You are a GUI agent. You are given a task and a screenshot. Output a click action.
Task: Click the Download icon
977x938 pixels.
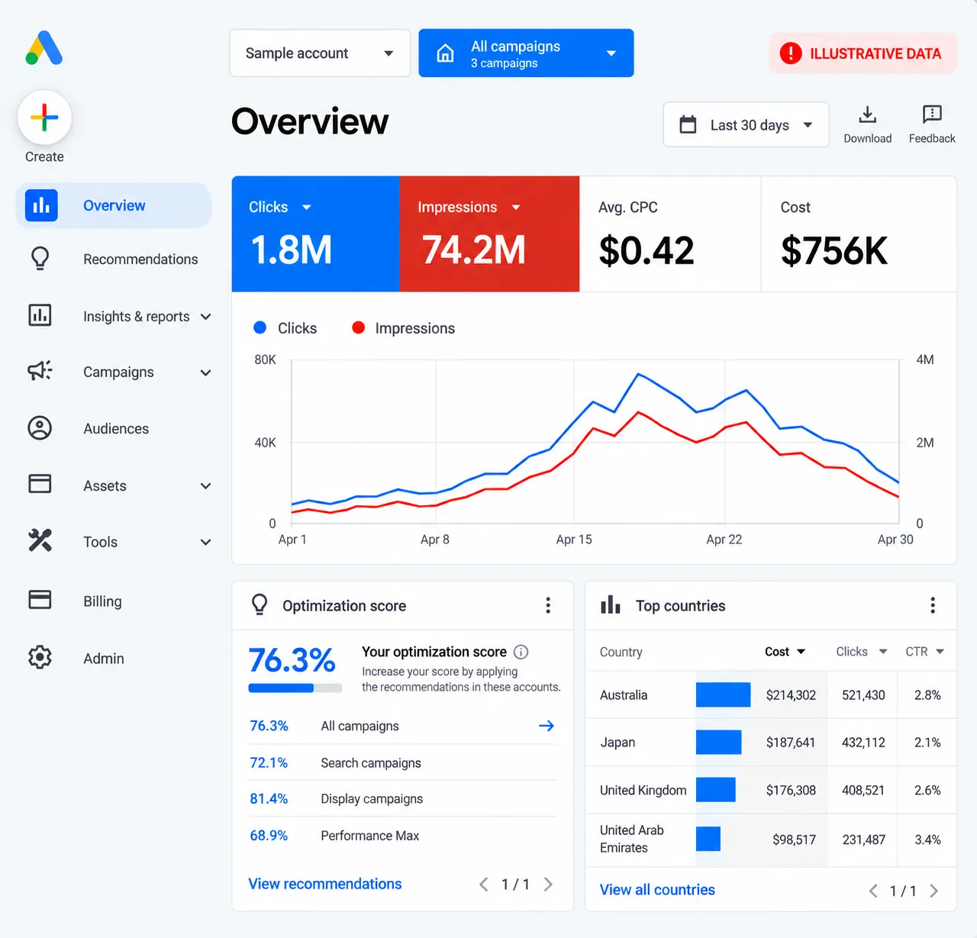coord(867,114)
